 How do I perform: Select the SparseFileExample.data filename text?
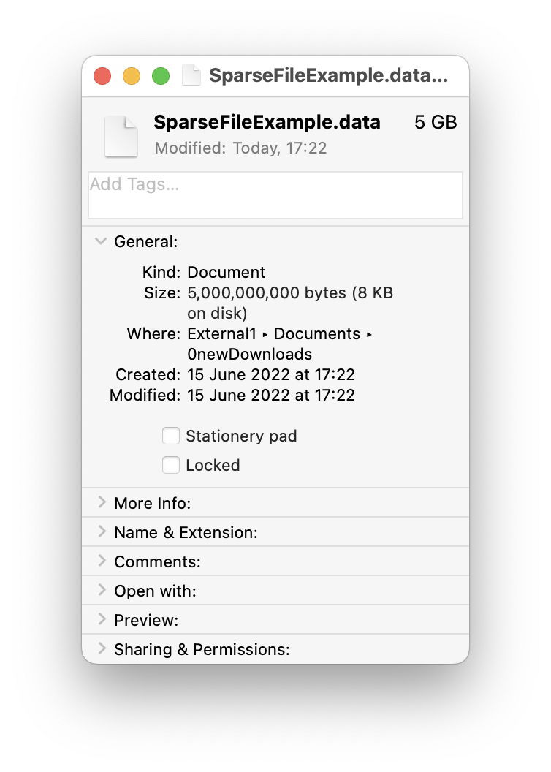click(267, 122)
